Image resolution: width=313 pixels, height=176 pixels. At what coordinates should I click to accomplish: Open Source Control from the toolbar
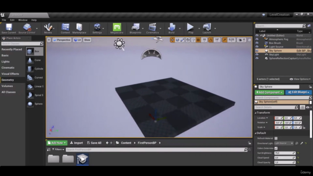click(27, 28)
